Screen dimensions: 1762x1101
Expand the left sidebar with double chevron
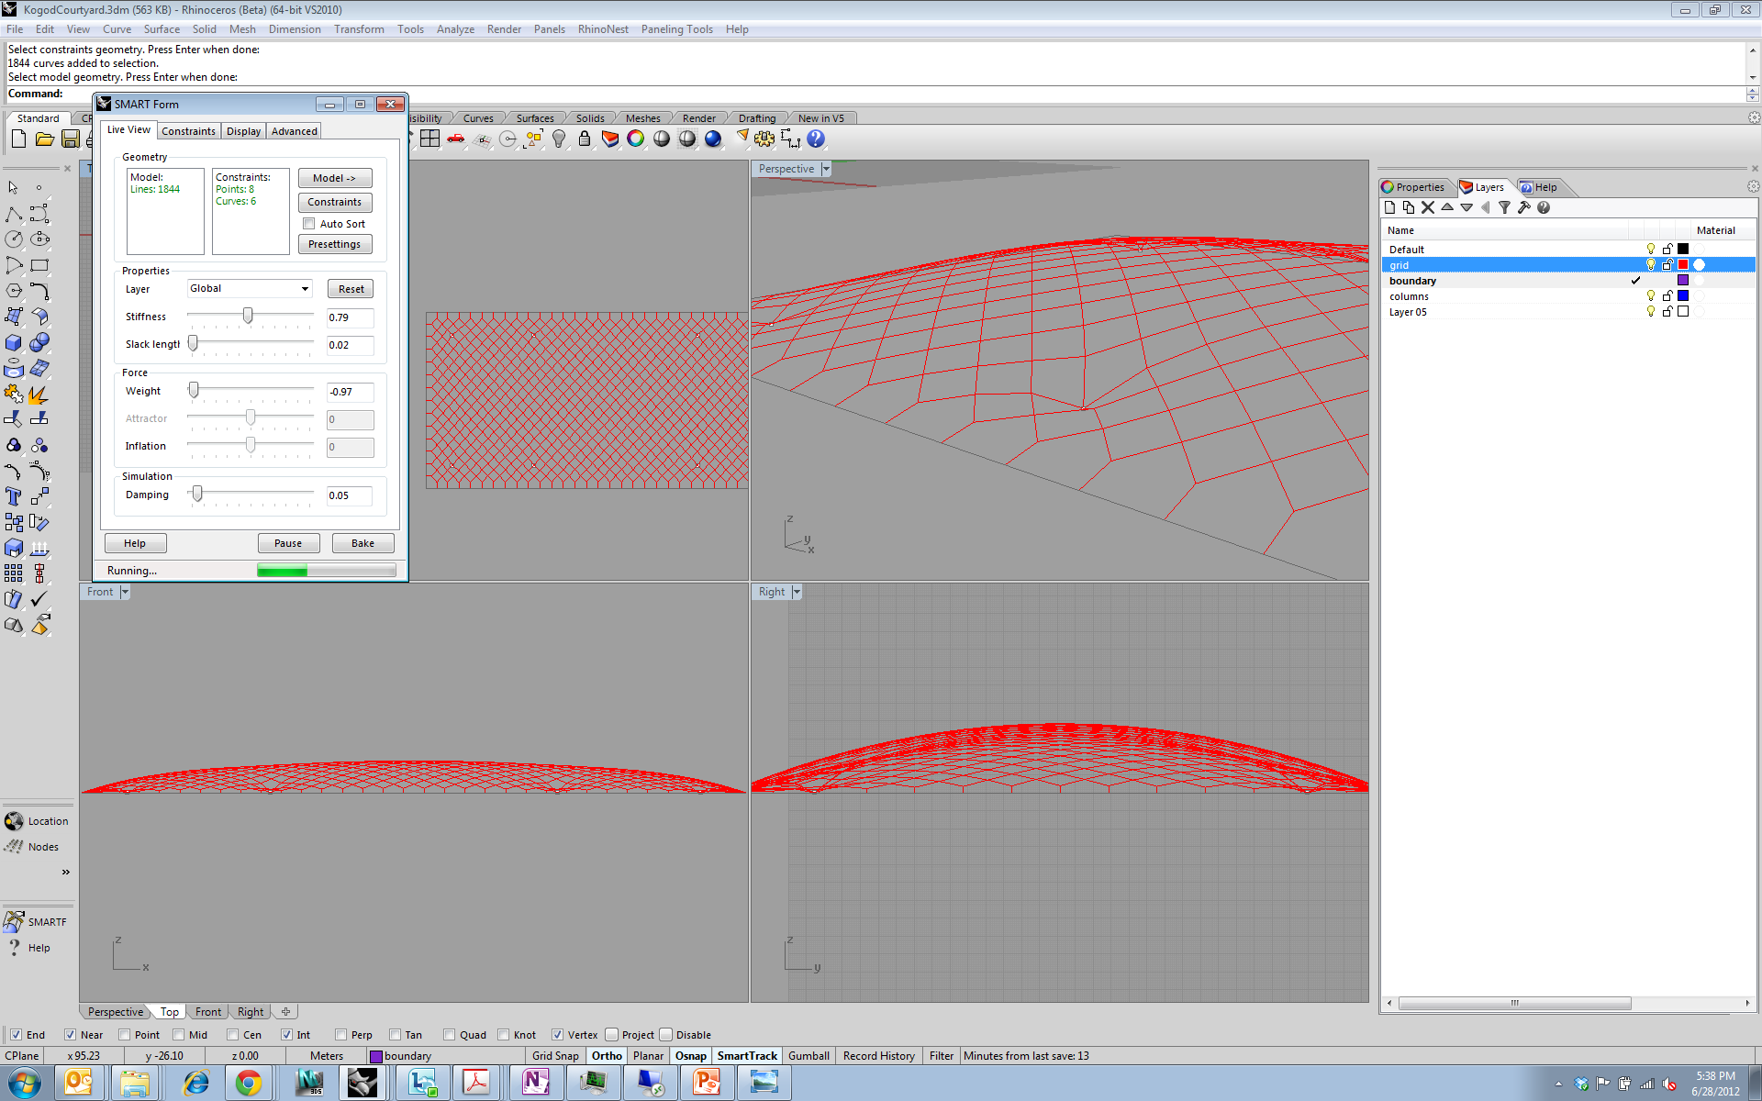click(66, 873)
